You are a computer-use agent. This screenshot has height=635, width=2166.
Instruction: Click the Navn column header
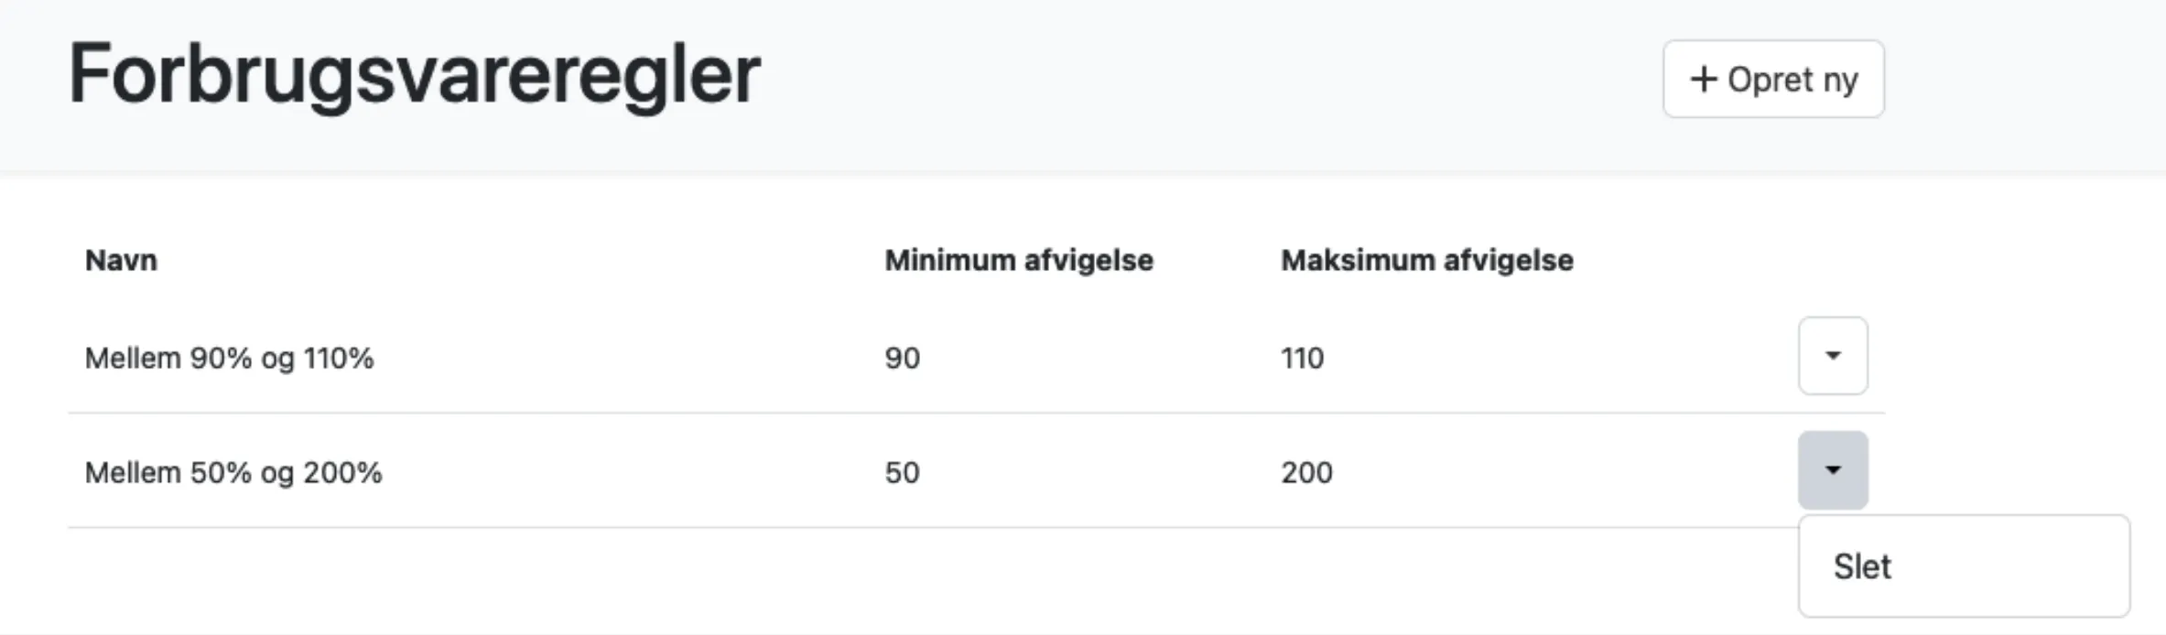click(x=121, y=260)
